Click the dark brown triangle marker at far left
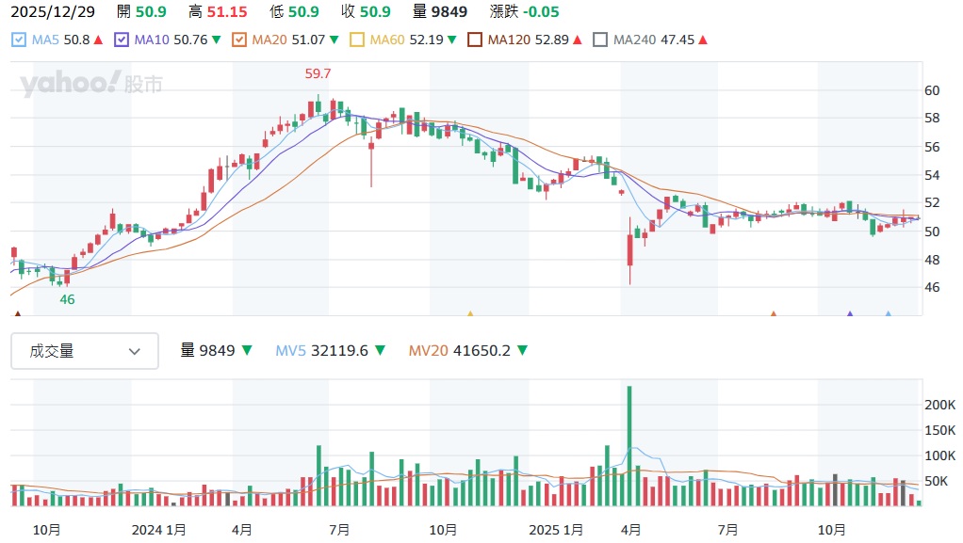The width and height of the screenshot is (963, 543). pyautogui.click(x=17, y=314)
